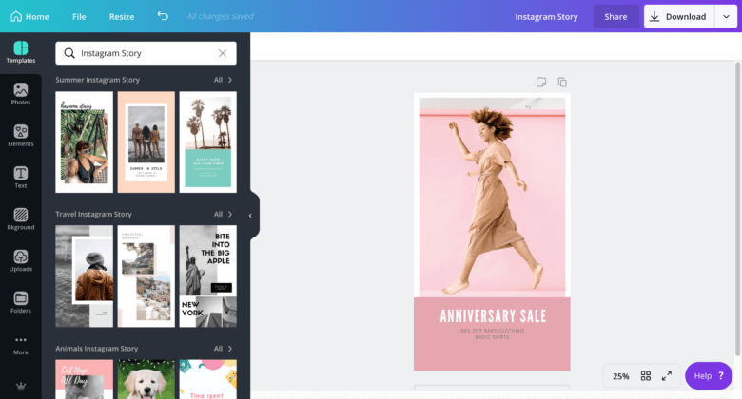742x399 pixels.
Task: Click the canvas vertical scrollbar
Action: pos(737,209)
